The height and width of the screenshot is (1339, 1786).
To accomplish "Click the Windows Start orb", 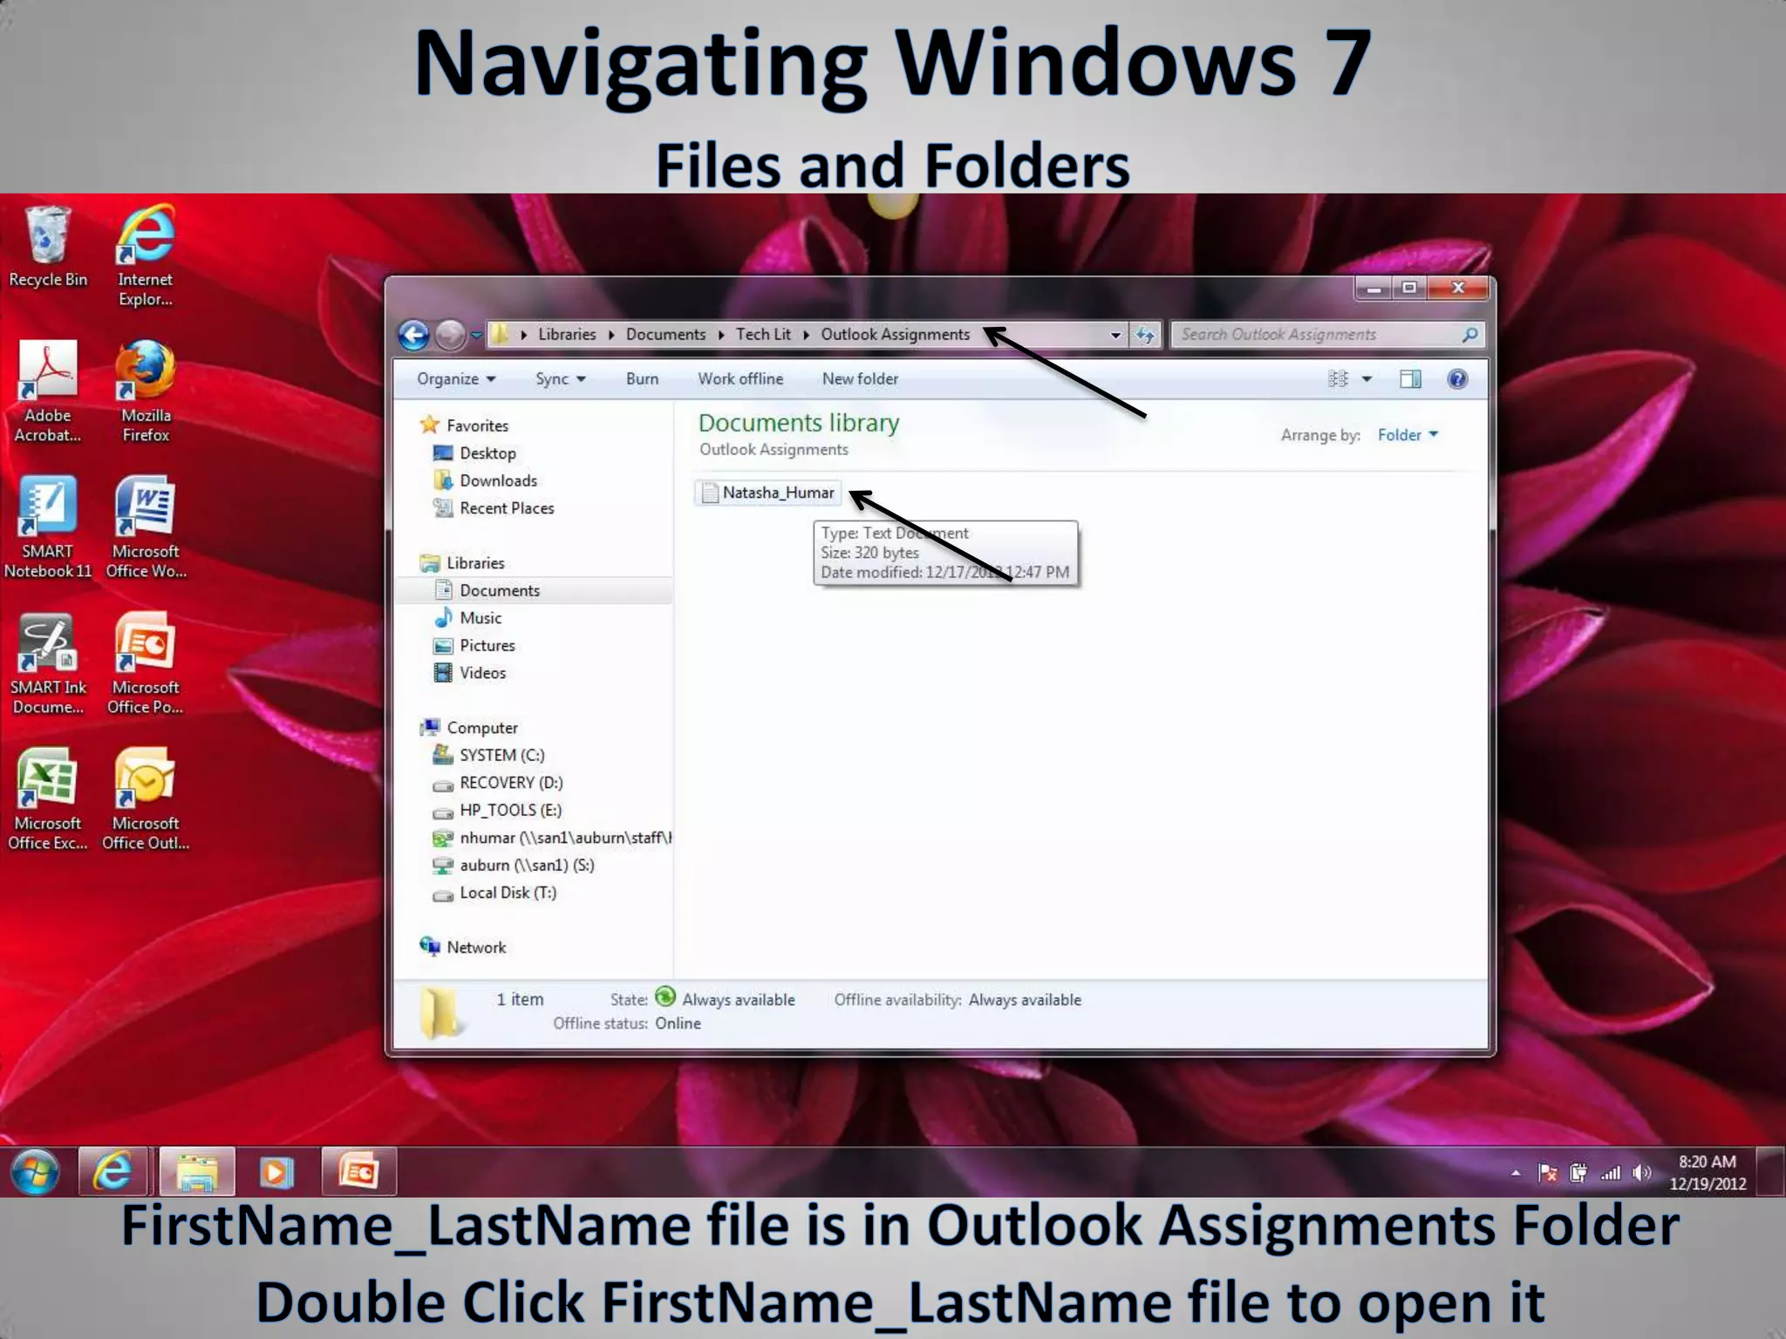I will coord(35,1172).
